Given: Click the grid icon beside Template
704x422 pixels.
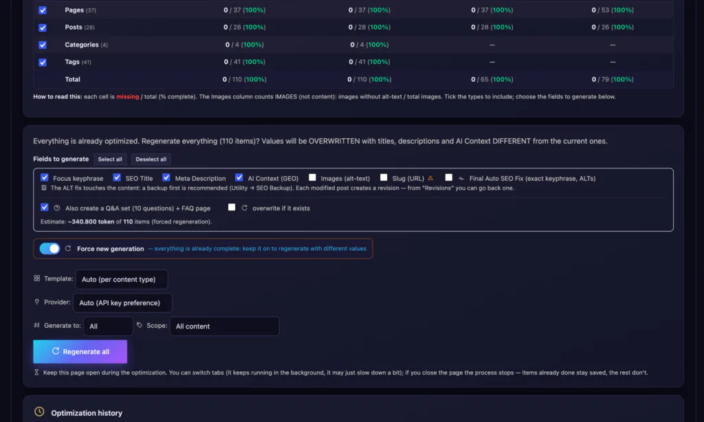Looking at the screenshot, I should 37,278.
